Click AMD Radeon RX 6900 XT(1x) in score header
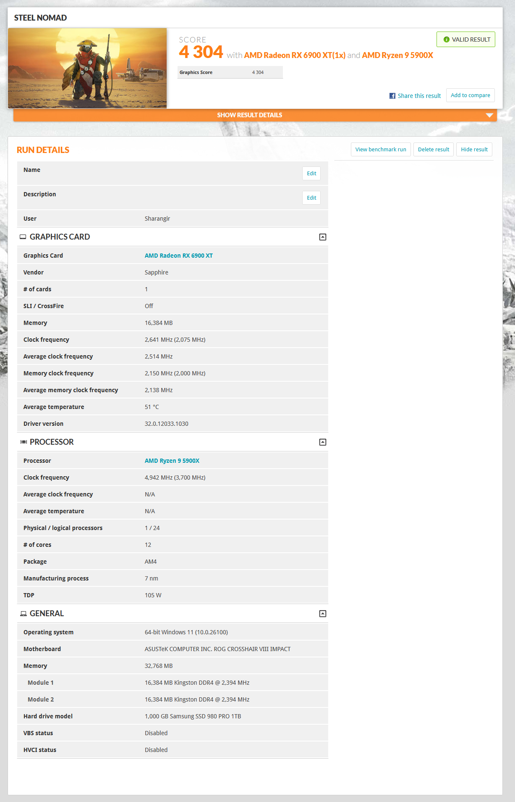 pyautogui.click(x=295, y=55)
